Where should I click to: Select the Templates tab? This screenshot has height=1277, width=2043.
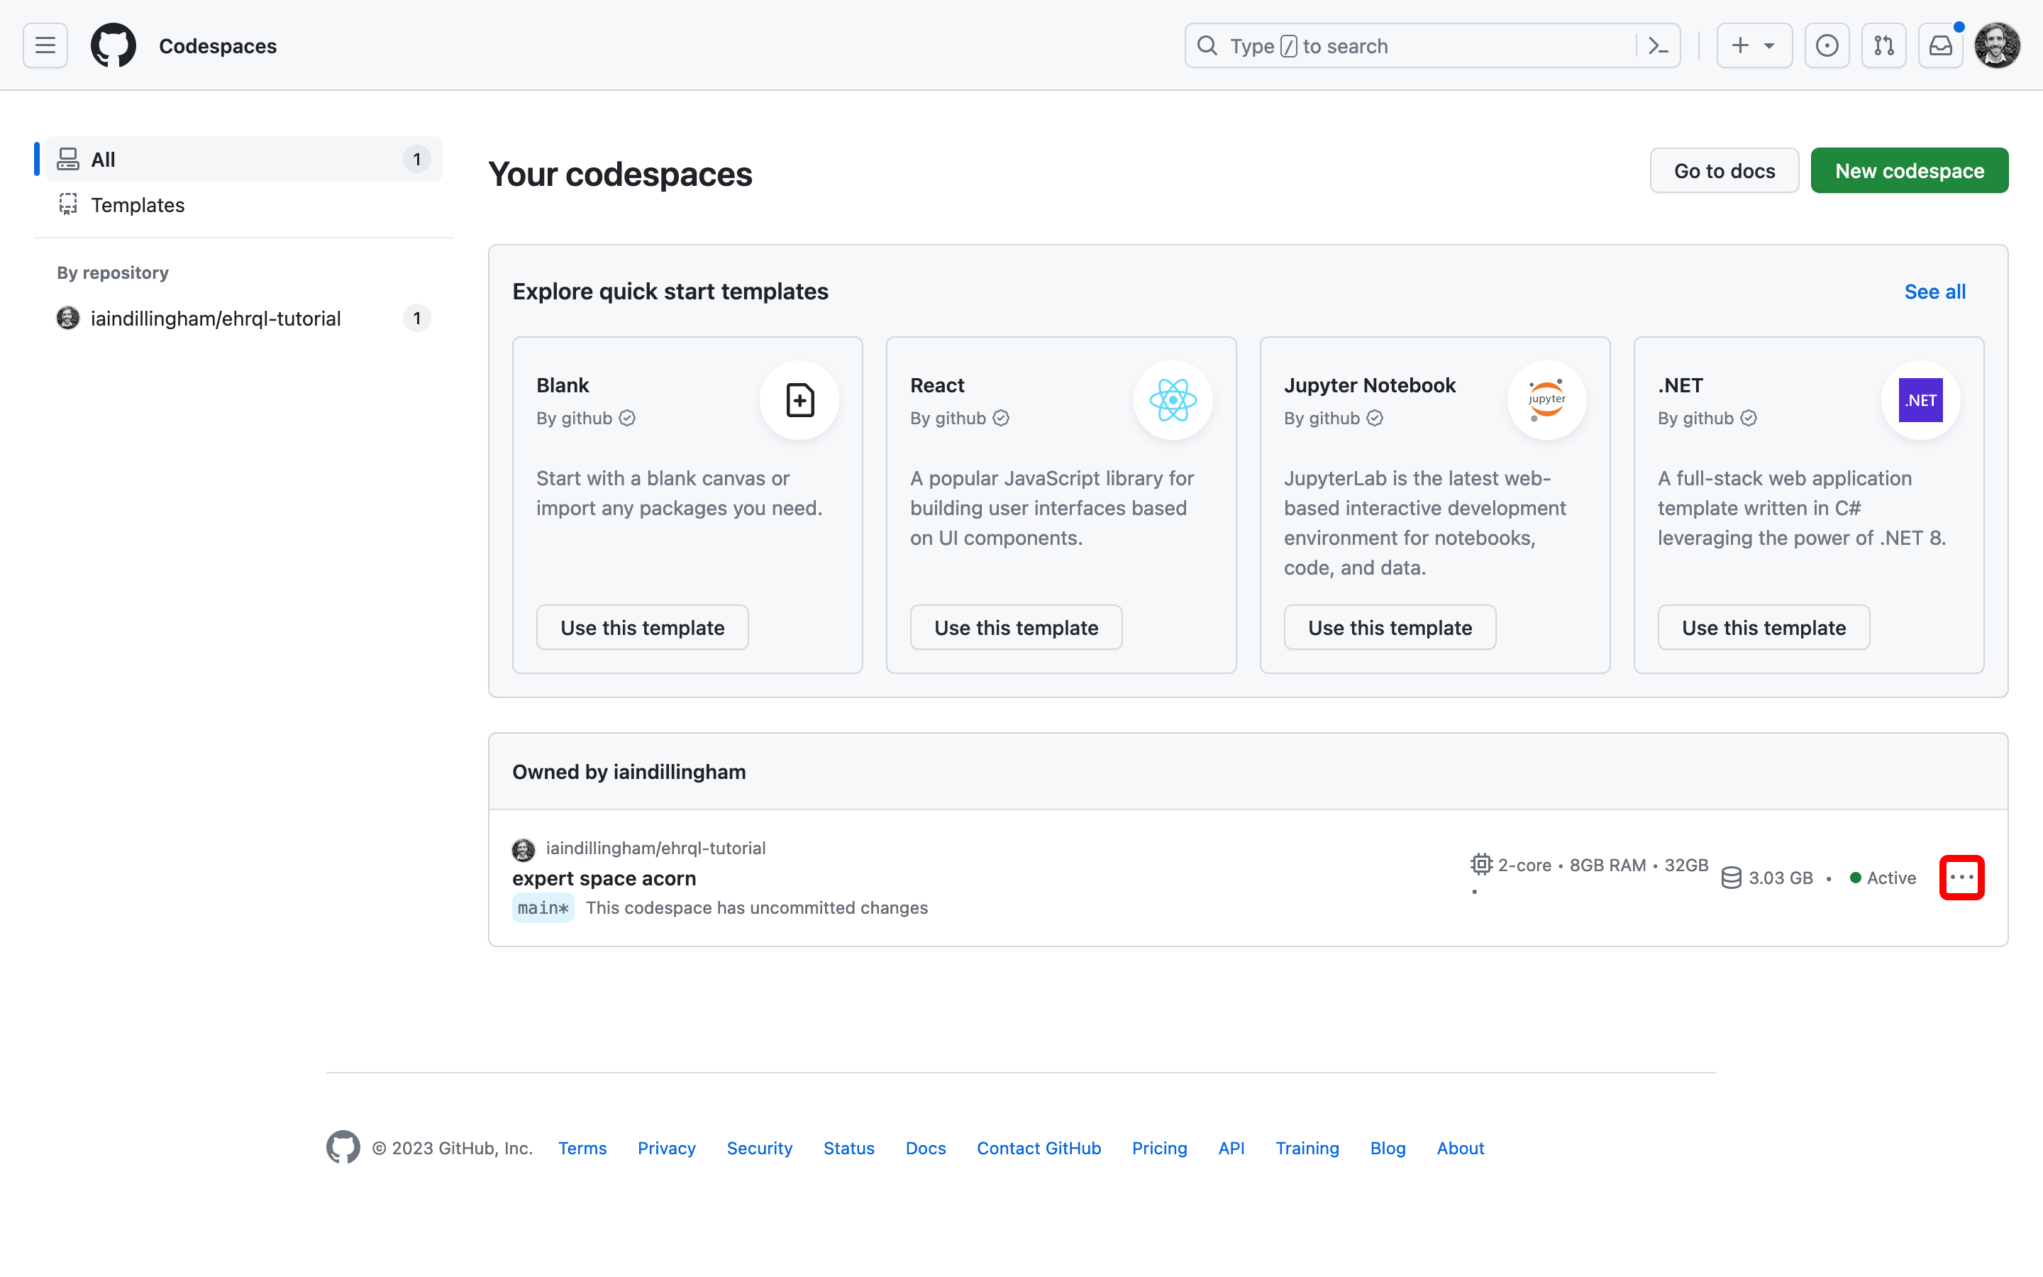(137, 204)
